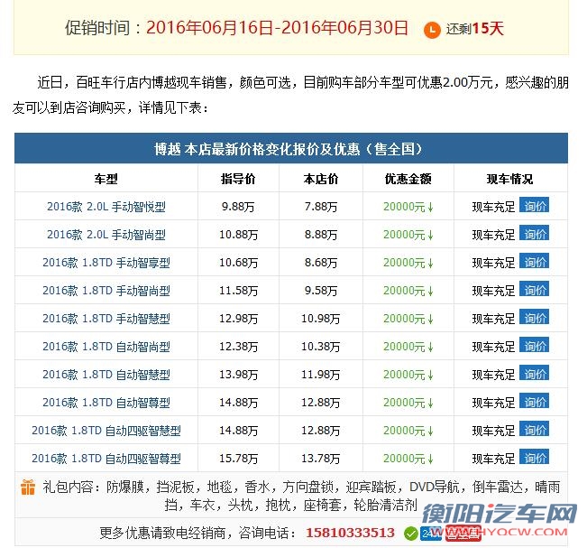Click the 现车情况 column header
This screenshot has width=587, height=548.
click(x=509, y=179)
